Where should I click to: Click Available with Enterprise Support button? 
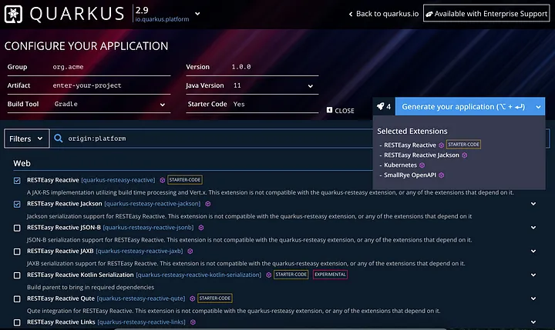pos(486,13)
